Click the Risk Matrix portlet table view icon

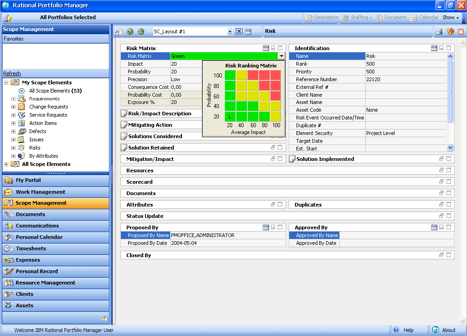click(x=266, y=48)
